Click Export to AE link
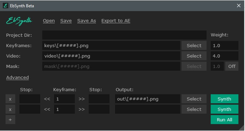 [x=116, y=21]
